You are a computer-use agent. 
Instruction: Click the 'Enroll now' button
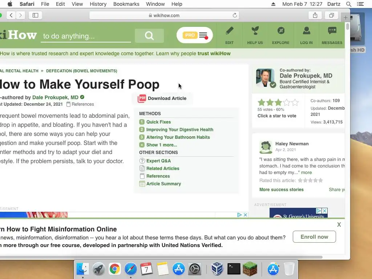point(314,237)
